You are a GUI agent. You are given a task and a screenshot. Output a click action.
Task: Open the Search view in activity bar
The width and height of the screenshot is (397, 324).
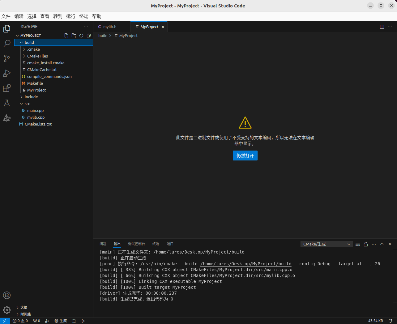7,43
